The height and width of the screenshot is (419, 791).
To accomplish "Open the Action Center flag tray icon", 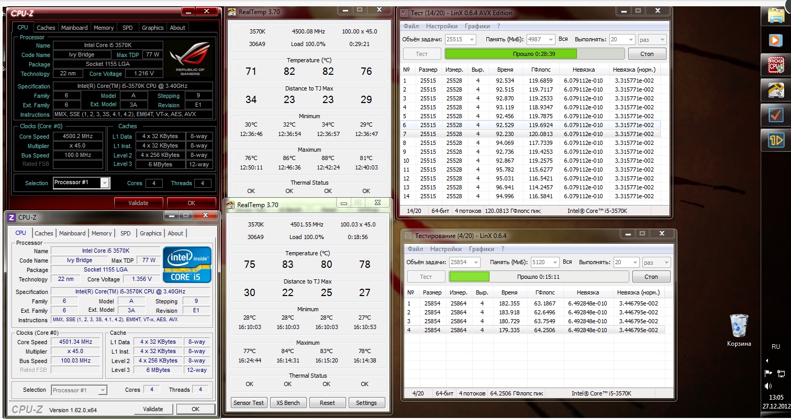I will (x=768, y=373).
